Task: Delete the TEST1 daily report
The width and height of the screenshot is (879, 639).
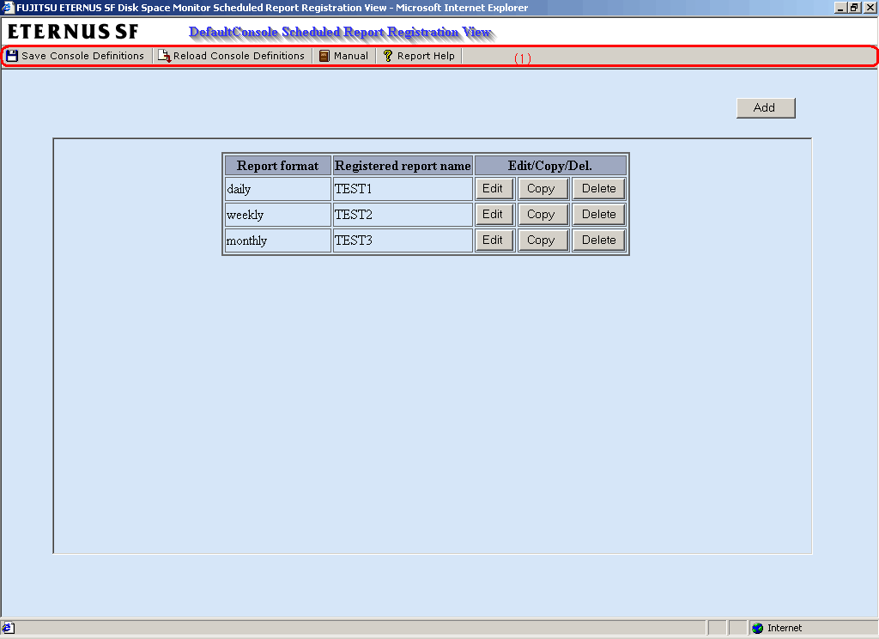Action: [598, 188]
